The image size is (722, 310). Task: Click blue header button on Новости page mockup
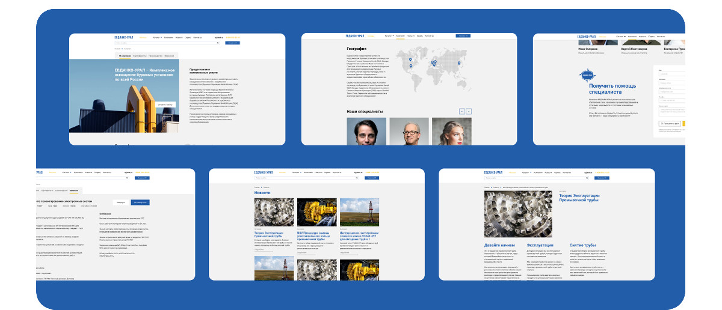(x=372, y=178)
